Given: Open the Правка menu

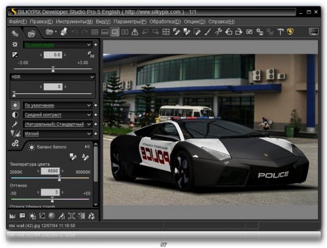Looking at the screenshot, I should pyautogui.click(x=41, y=22).
